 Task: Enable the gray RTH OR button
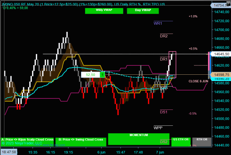pos(202,142)
